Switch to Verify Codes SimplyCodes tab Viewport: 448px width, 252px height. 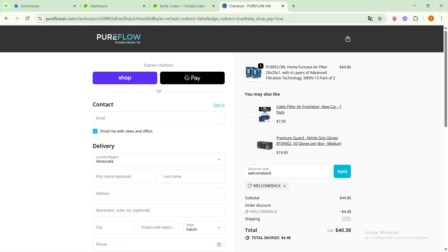[184, 6]
